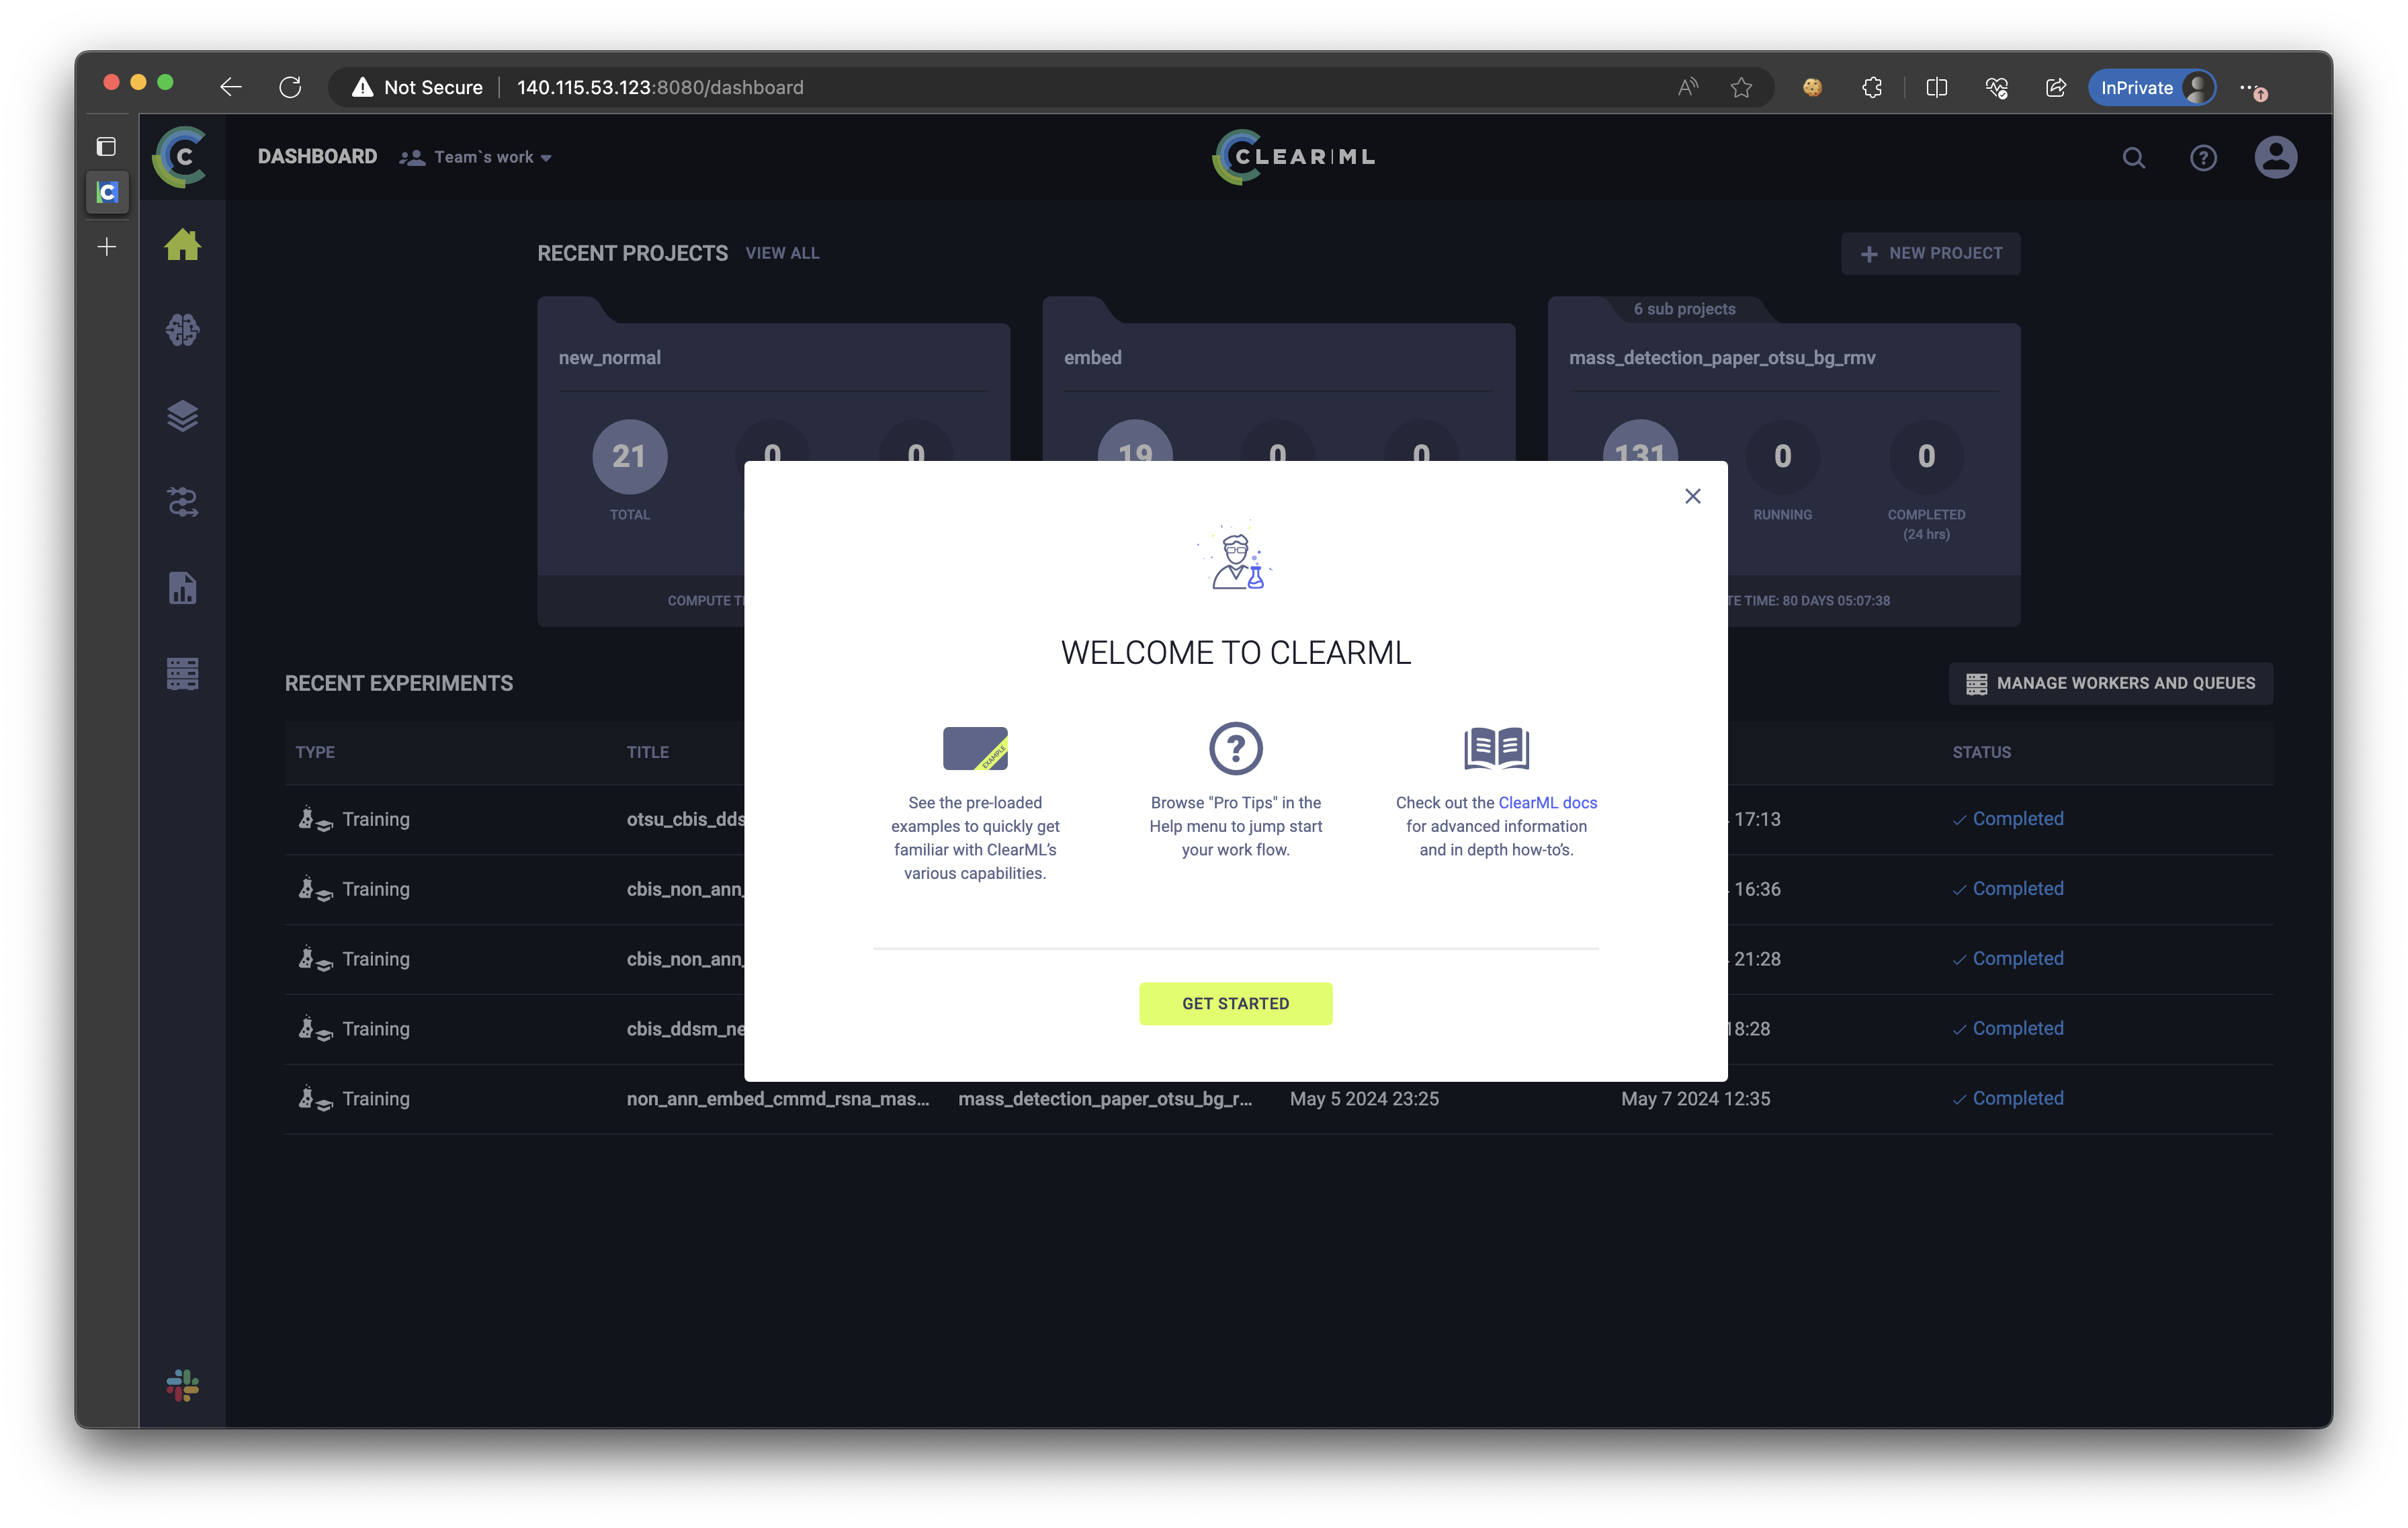
Task: Open the tab actions menu icon
Action: pyautogui.click(x=106, y=147)
